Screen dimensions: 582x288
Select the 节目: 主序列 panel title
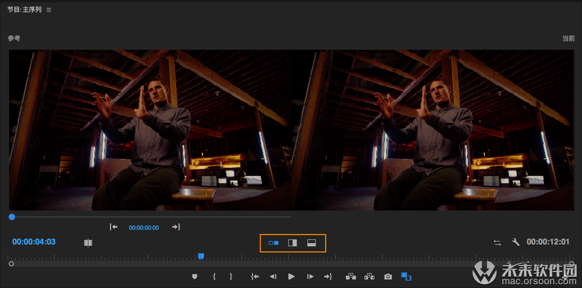[24, 10]
